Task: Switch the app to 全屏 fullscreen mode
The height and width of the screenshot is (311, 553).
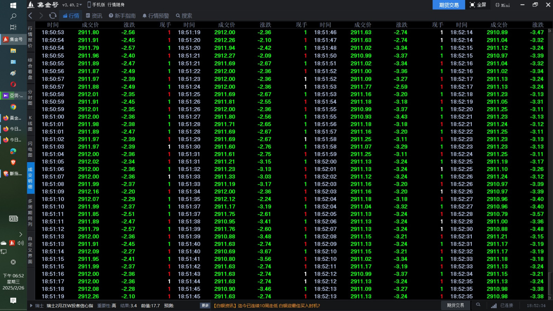Action: tap(478, 5)
